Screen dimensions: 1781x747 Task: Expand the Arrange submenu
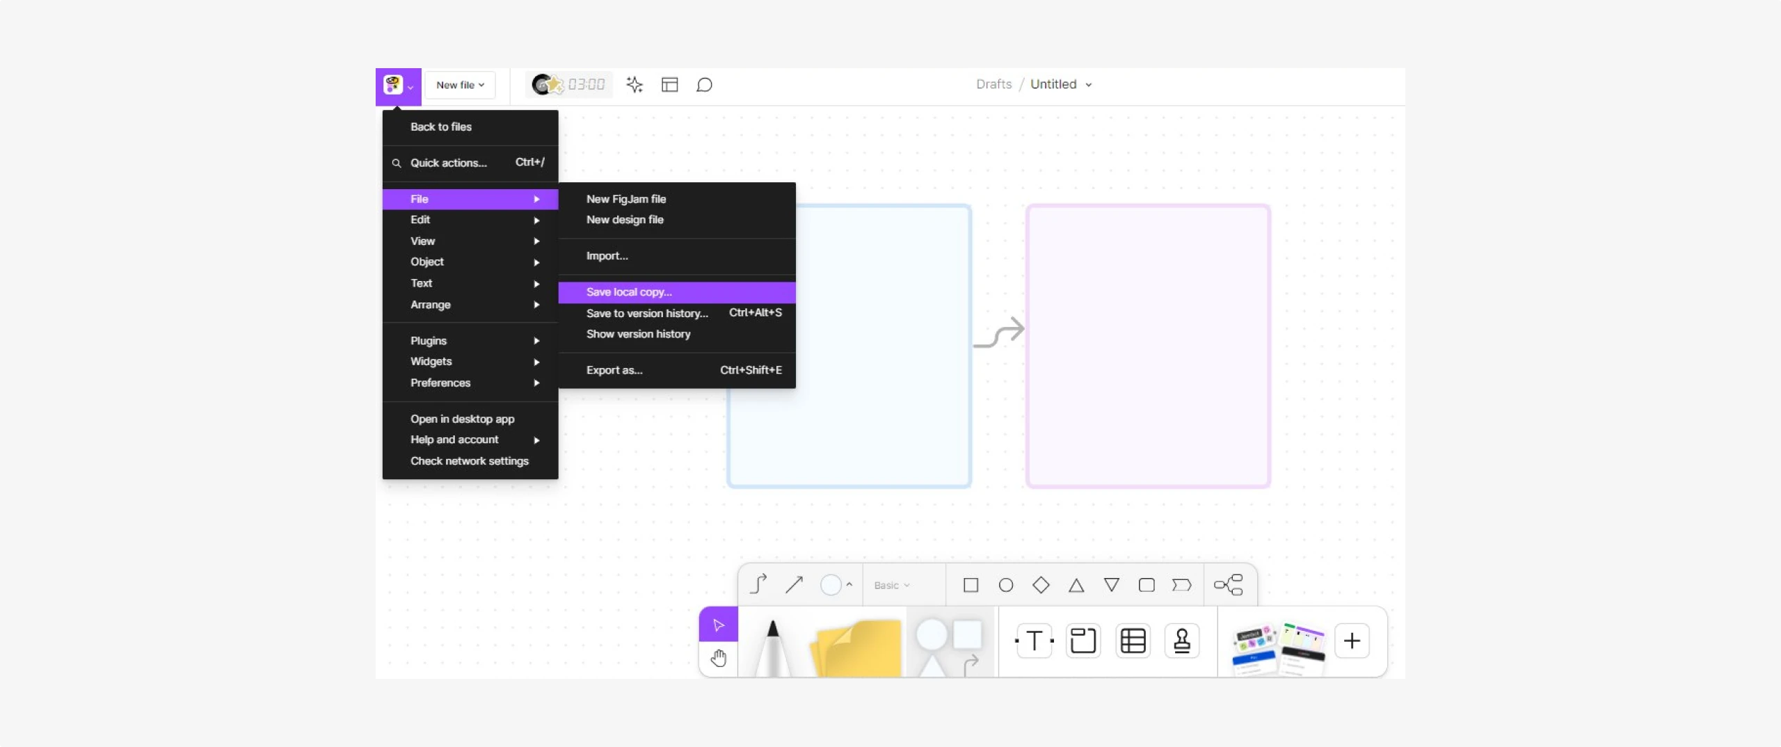click(470, 305)
